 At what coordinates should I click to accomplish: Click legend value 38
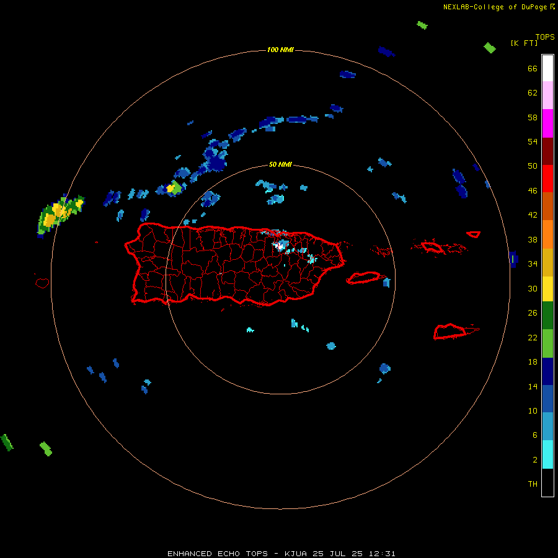(x=533, y=239)
